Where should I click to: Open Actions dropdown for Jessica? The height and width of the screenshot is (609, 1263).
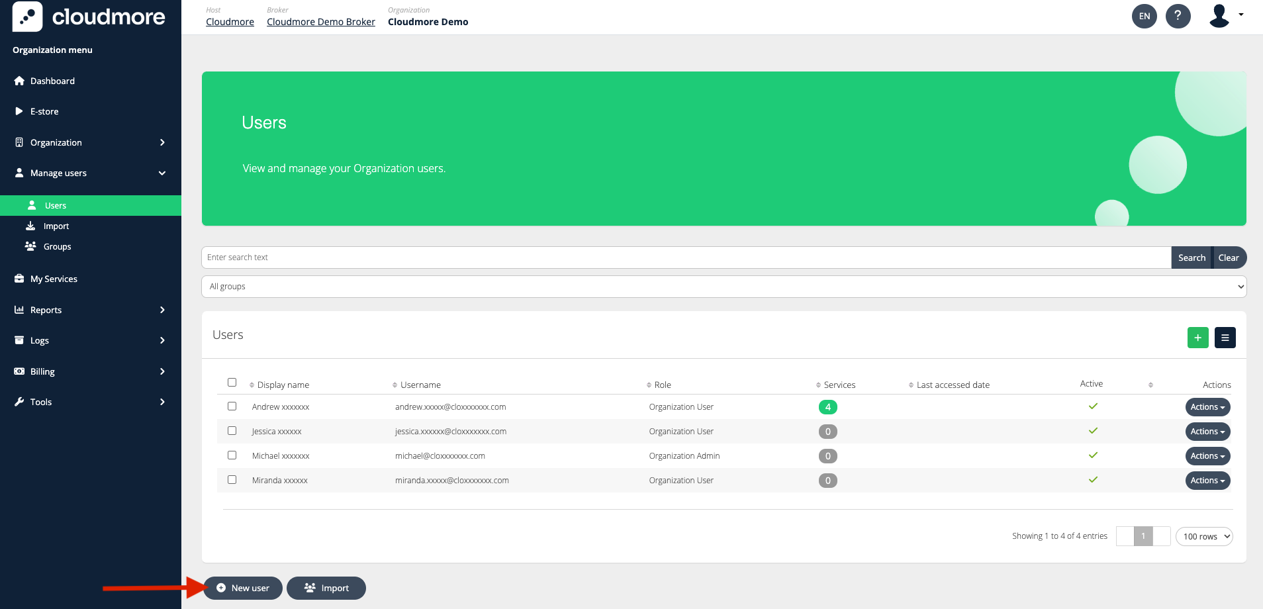click(x=1207, y=432)
